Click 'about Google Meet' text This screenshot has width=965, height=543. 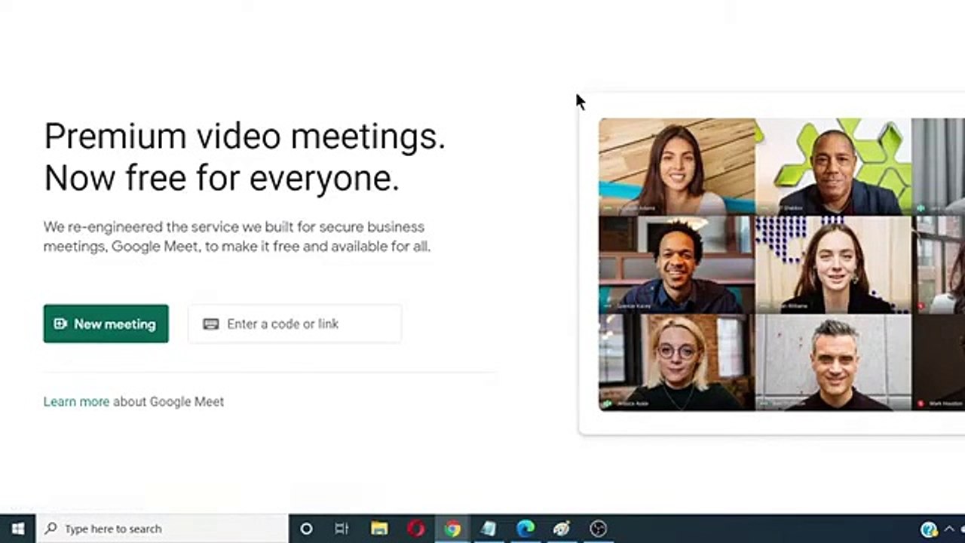coord(168,402)
